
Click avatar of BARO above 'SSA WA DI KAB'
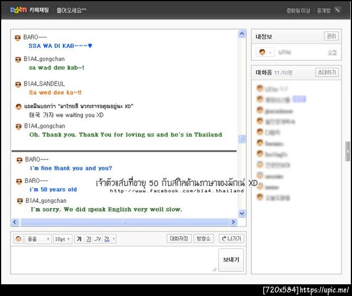click(18, 38)
